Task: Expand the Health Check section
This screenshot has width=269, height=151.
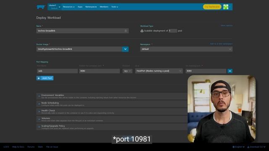Action: (112, 112)
